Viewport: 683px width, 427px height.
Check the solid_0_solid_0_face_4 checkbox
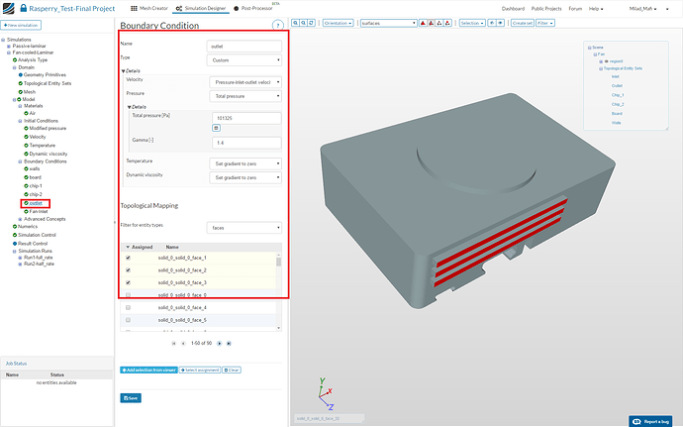tap(129, 308)
